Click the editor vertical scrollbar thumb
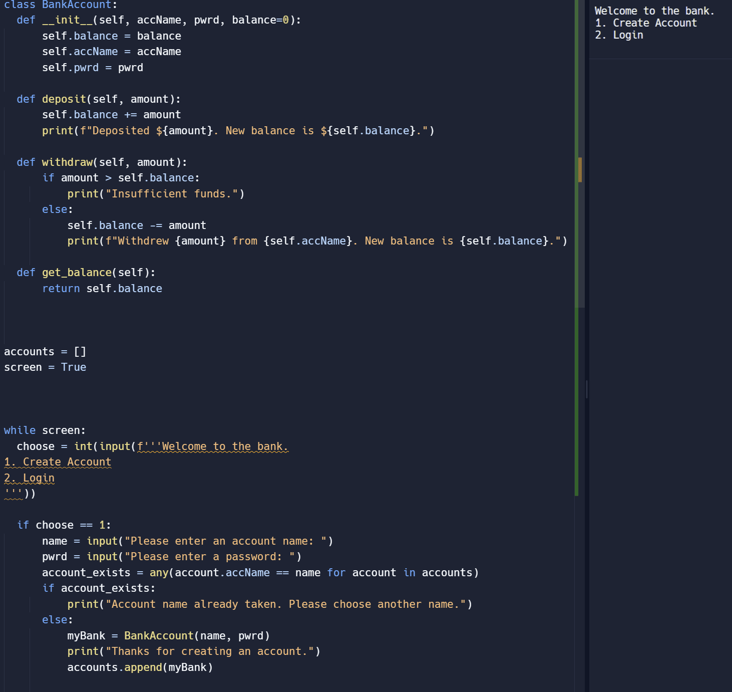The width and height of the screenshot is (732, 692). click(581, 150)
